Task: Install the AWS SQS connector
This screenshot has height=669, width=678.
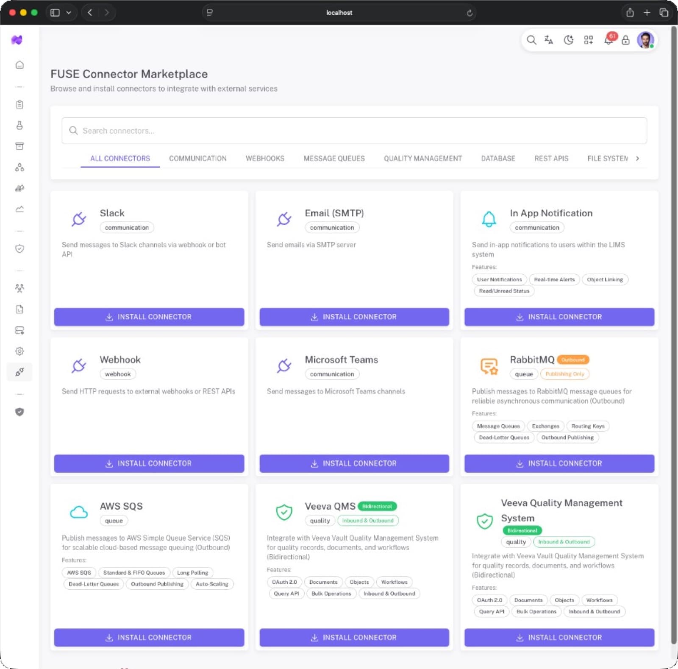Action: click(149, 637)
